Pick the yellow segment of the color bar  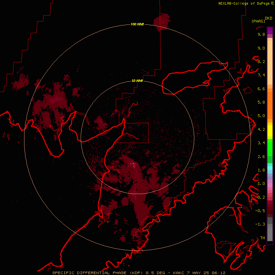[270, 131]
